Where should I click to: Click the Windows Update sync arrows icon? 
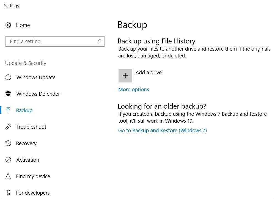[8, 78]
